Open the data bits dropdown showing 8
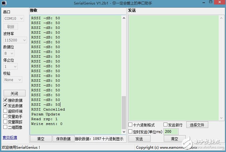The height and width of the screenshot is (152, 226). pos(9,53)
